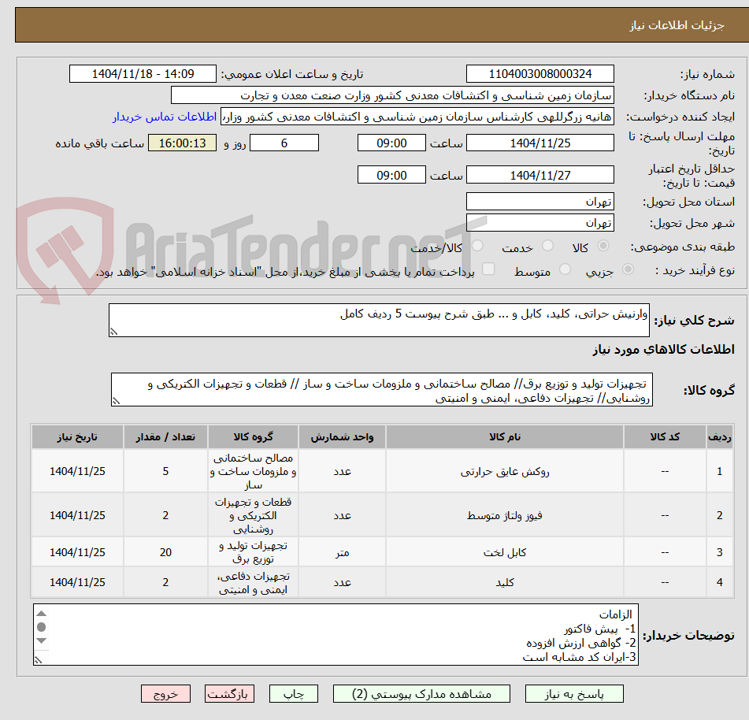Click resize handle of شرح کلی نیاز box
749x720 pixels.
[113, 332]
